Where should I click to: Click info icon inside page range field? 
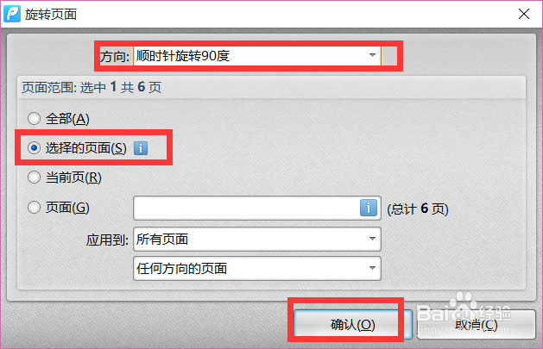point(369,208)
